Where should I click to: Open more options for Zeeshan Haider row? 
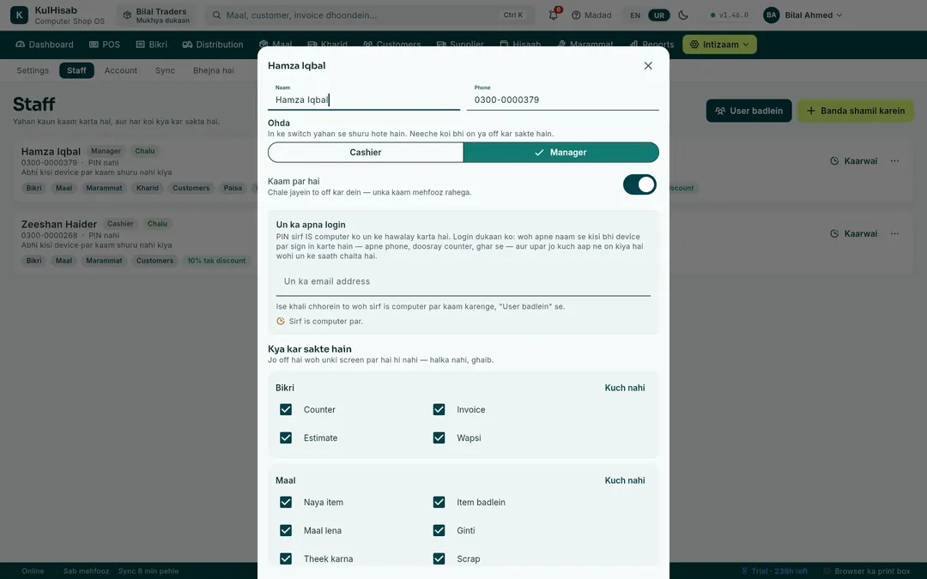pos(894,233)
